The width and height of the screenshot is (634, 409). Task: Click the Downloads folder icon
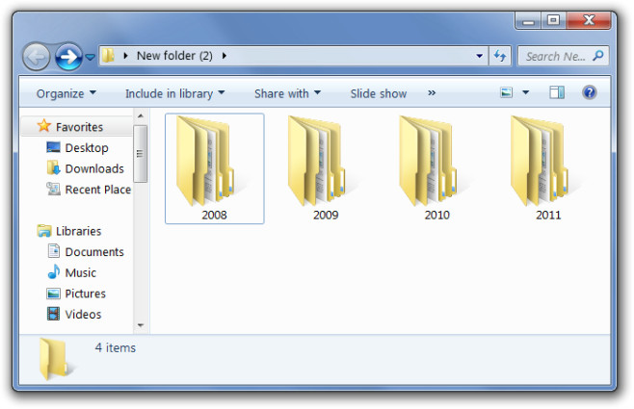click(53, 167)
